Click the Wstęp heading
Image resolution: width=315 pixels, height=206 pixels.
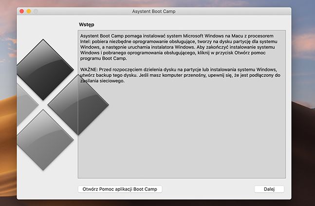coord(86,24)
